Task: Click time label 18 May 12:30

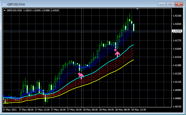Action: click(139, 110)
